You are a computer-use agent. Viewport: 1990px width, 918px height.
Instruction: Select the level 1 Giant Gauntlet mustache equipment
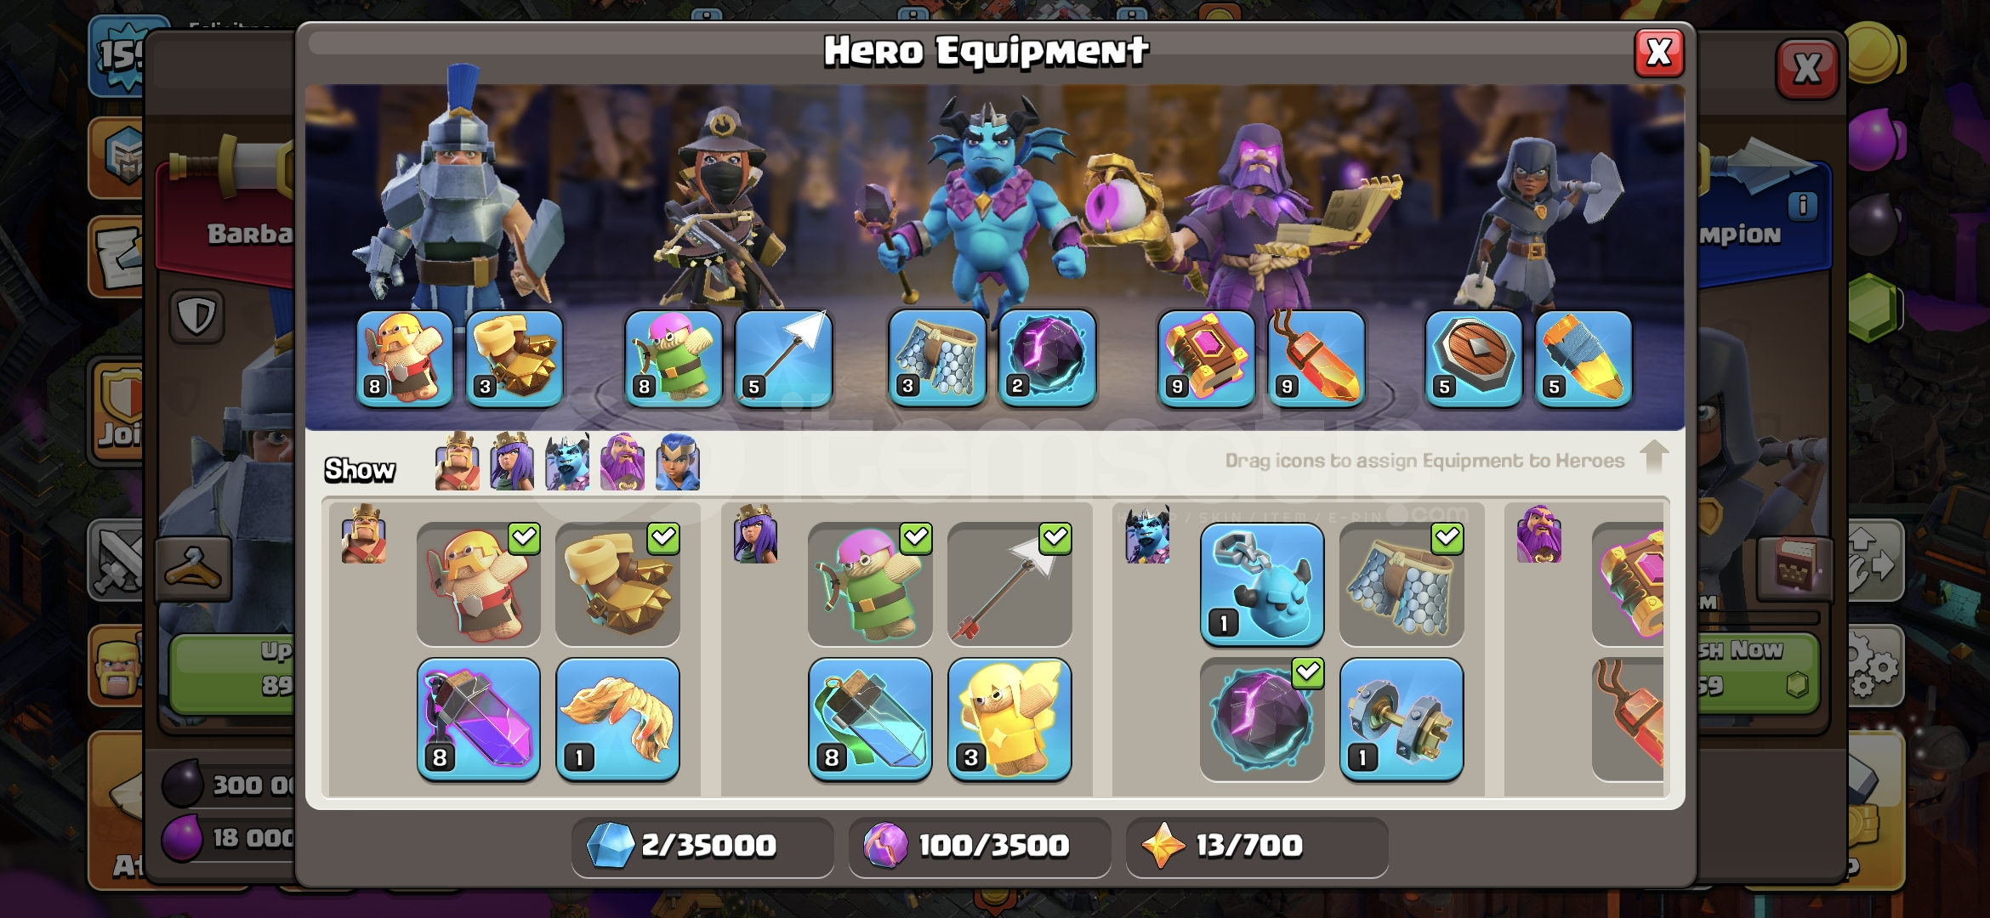(617, 719)
